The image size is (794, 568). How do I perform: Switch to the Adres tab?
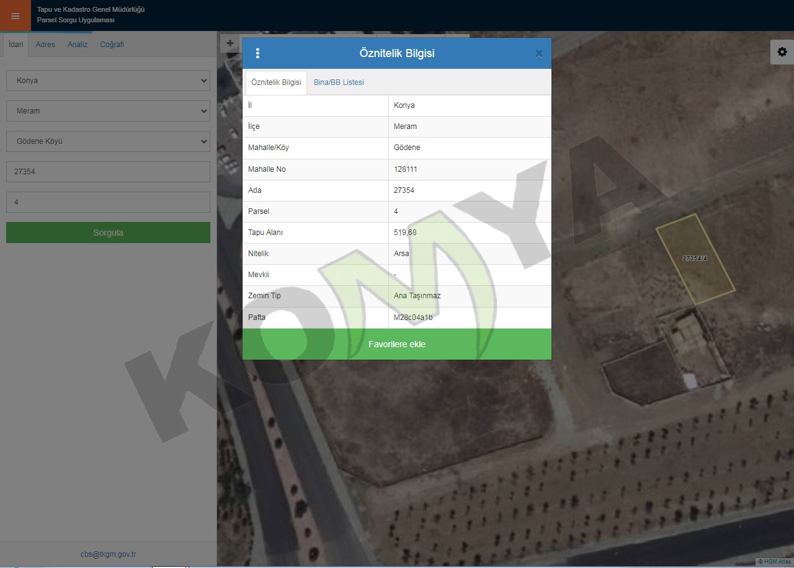click(x=45, y=45)
